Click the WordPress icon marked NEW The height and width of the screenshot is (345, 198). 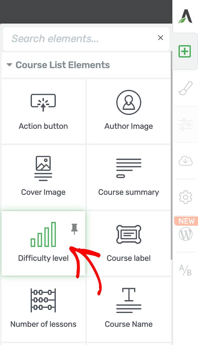pos(186,234)
